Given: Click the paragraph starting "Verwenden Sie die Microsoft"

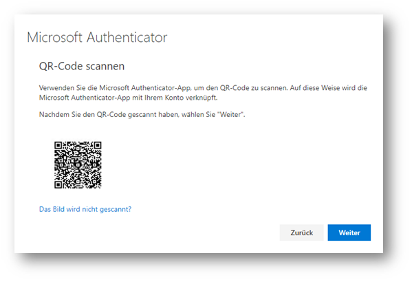Looking at the screenshot, I should tap(203, 93).
